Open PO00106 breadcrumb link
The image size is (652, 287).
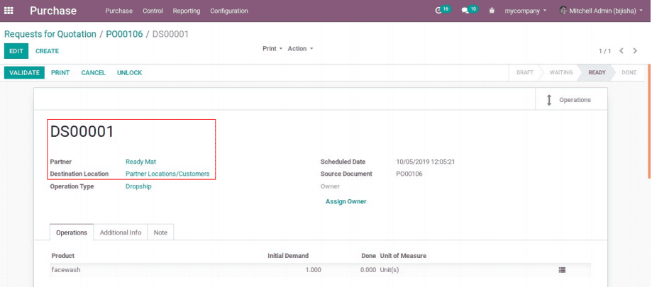124,34
